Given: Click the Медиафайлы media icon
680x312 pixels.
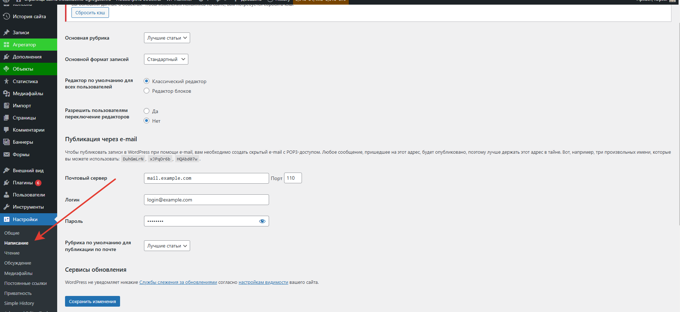Looking at the screenshot, I should pyautogui.click(x=6, y=93).
